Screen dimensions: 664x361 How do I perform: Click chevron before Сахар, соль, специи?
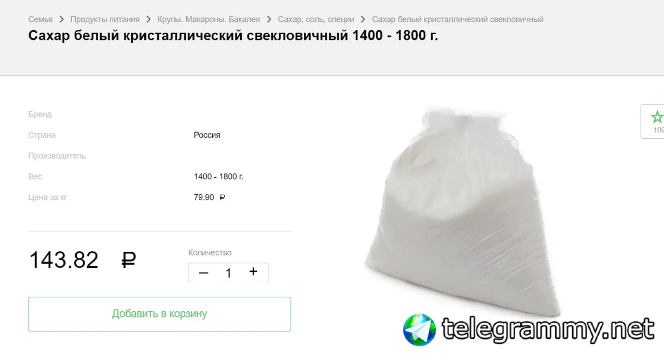pyautogui.click(x=269, y=19)
